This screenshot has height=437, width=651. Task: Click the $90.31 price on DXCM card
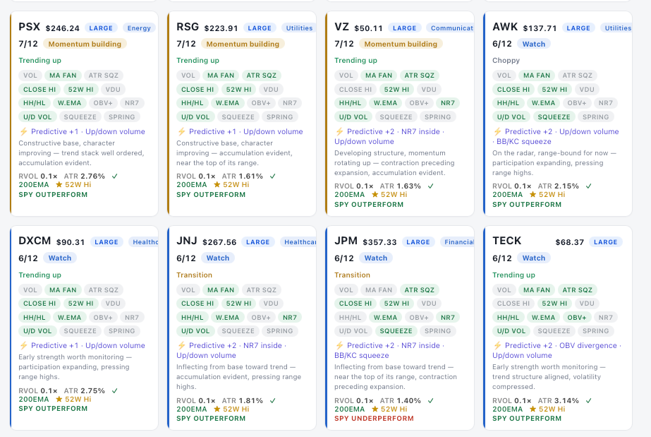[x=71, y=242]
